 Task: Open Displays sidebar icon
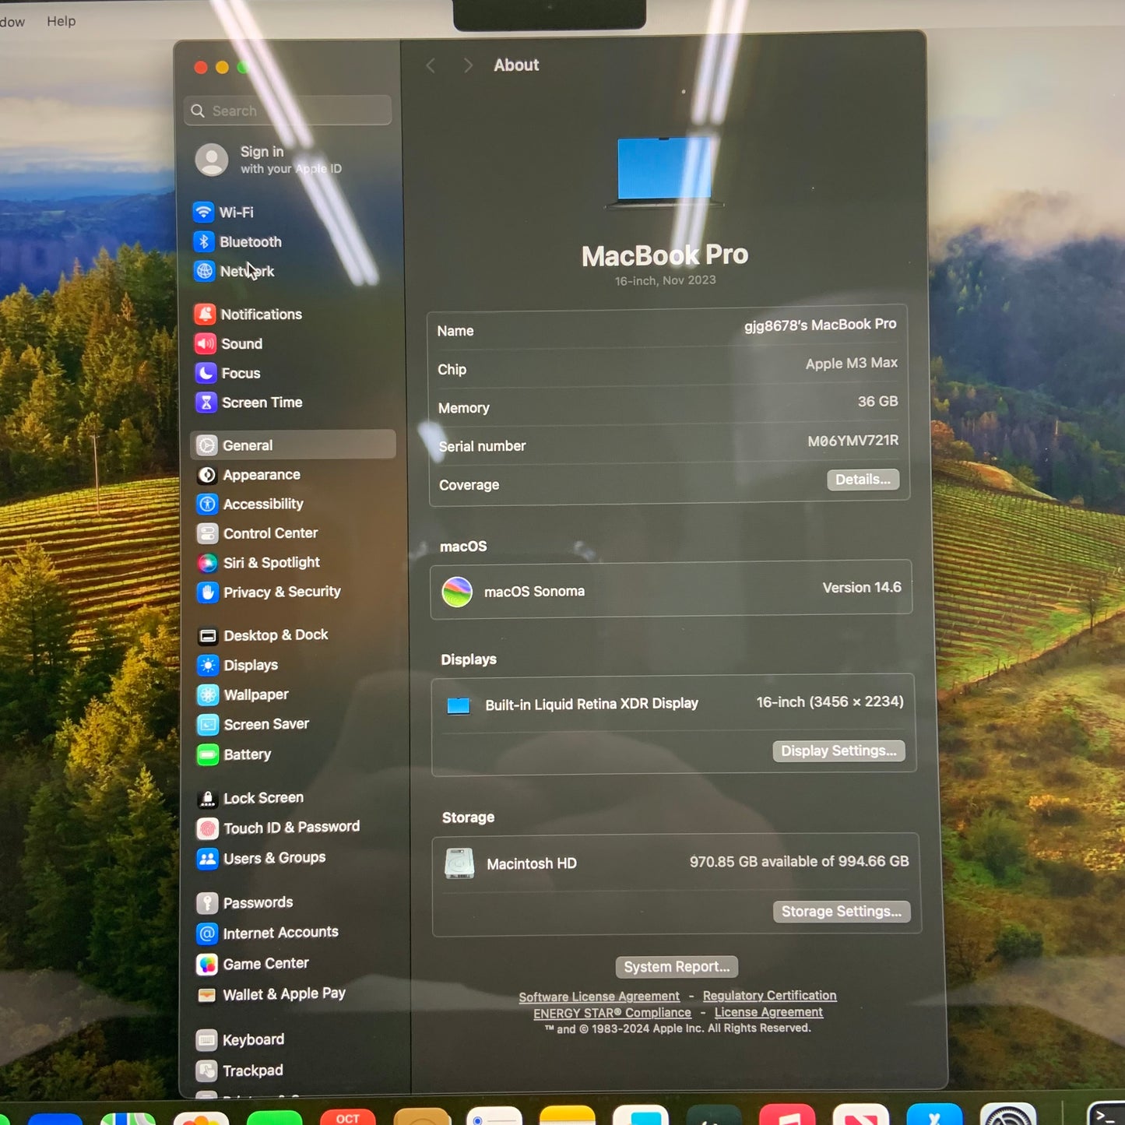pos(208,665)
